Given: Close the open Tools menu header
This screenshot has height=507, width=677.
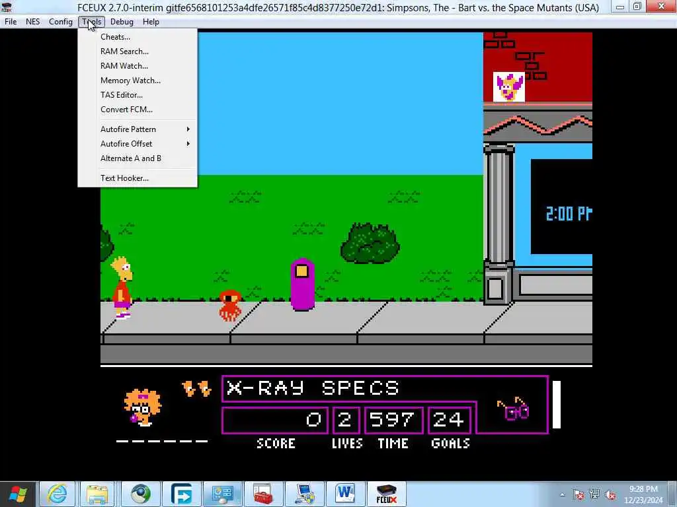Looking at the screenshot, I should [x=91, y=22].
